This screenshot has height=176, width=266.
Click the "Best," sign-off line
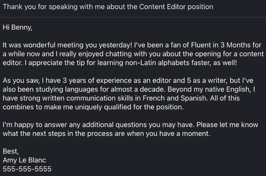tap(11, 151)
